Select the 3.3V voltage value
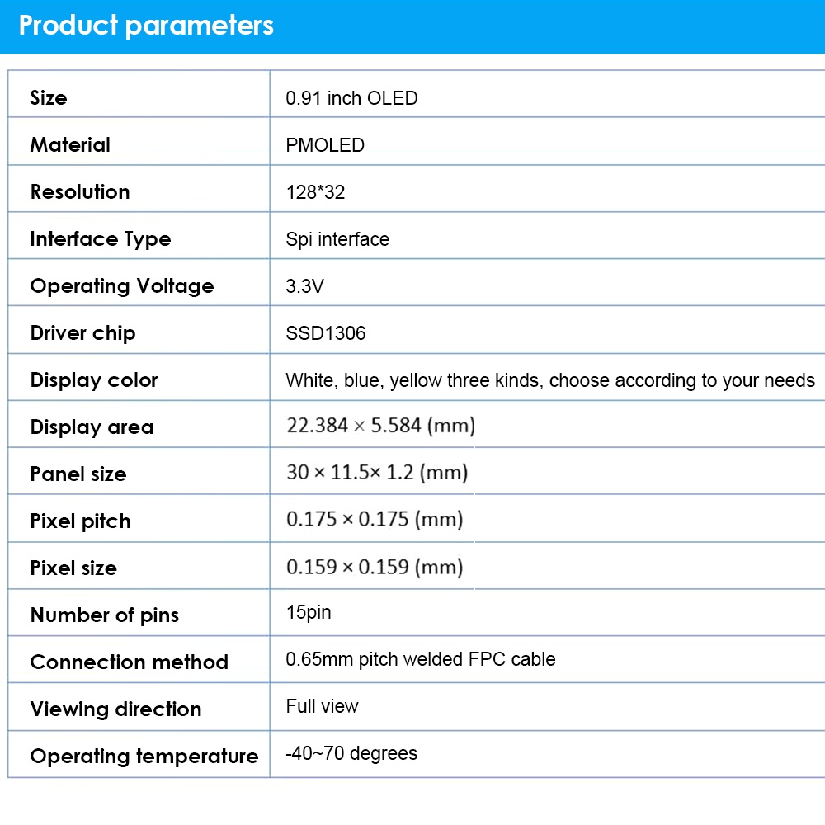 pos(305,286)
